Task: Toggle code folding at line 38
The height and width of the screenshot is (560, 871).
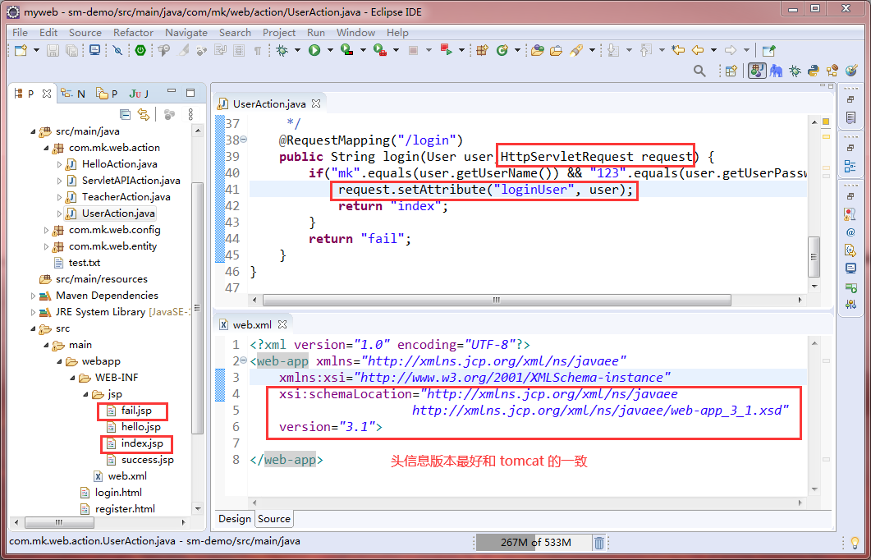Action: pos(243,140)
